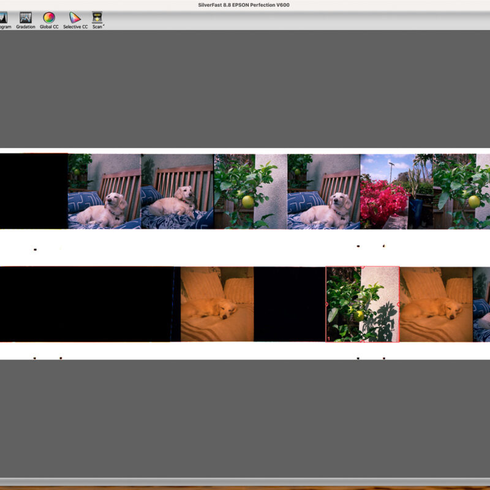Click the color gamut triangle Selective CC icon
Viewport: 490px width, 490px height.
click(x=74, y=17)
